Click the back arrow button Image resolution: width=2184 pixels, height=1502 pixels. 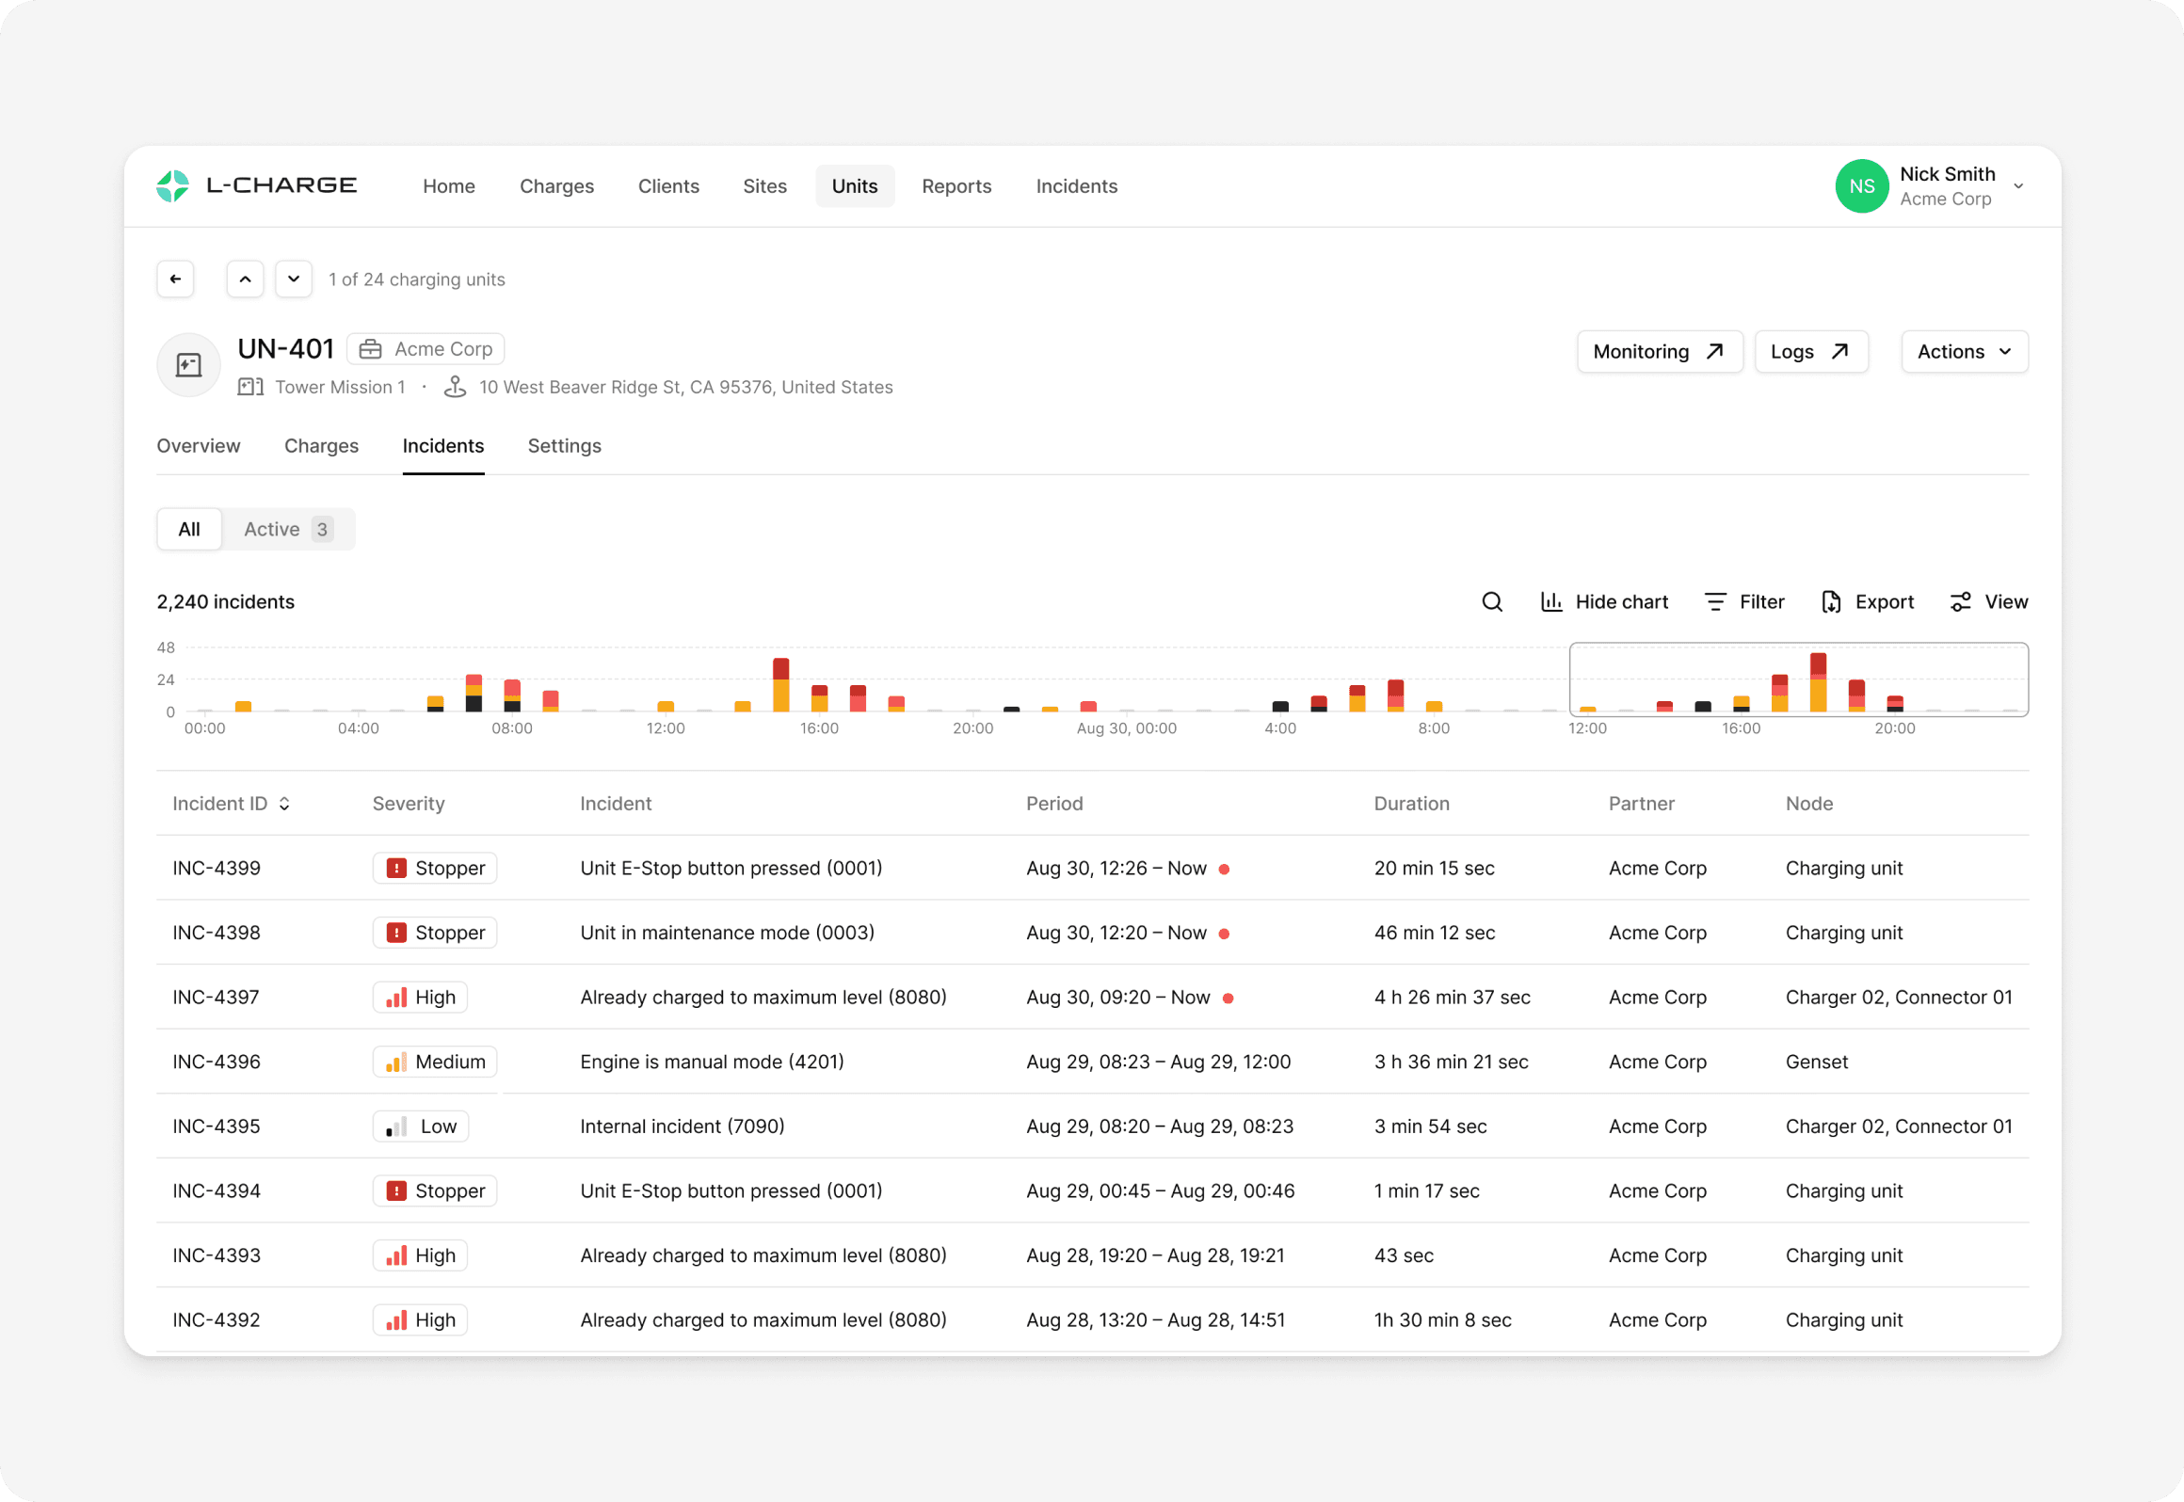(x=175, y=280)
